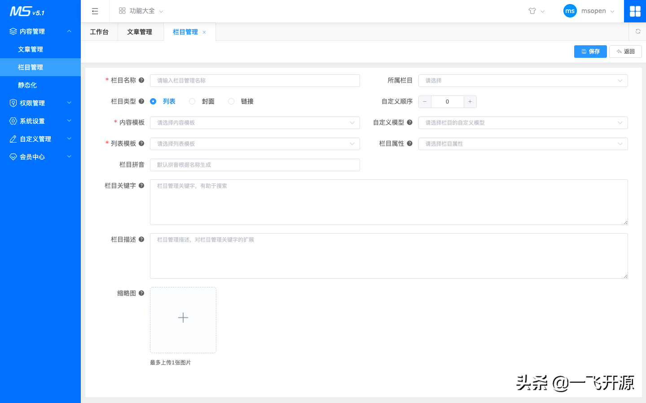
Task: Click the theme skin shirt icon
Action: click(x=532, y=11)
